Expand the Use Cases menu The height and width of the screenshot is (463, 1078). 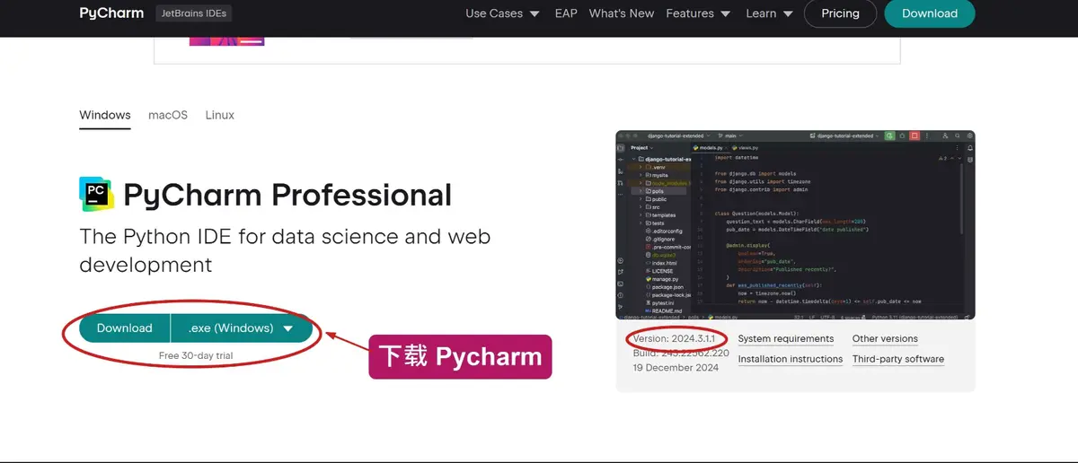click(x=502, y=13)
